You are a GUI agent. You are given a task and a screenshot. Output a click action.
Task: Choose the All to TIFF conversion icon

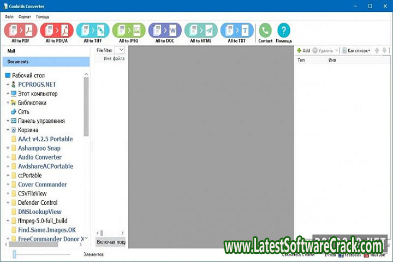tap(93, 31)
